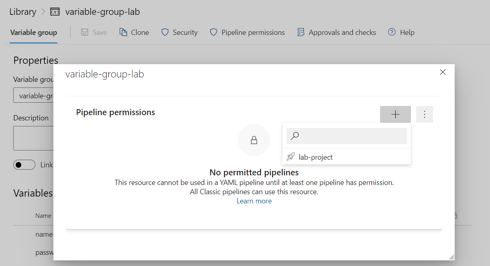Image resolution: width=490 pixels, height=266 pixels.
Task: Toggle the Link secrets switch
Action: (24, 165)
